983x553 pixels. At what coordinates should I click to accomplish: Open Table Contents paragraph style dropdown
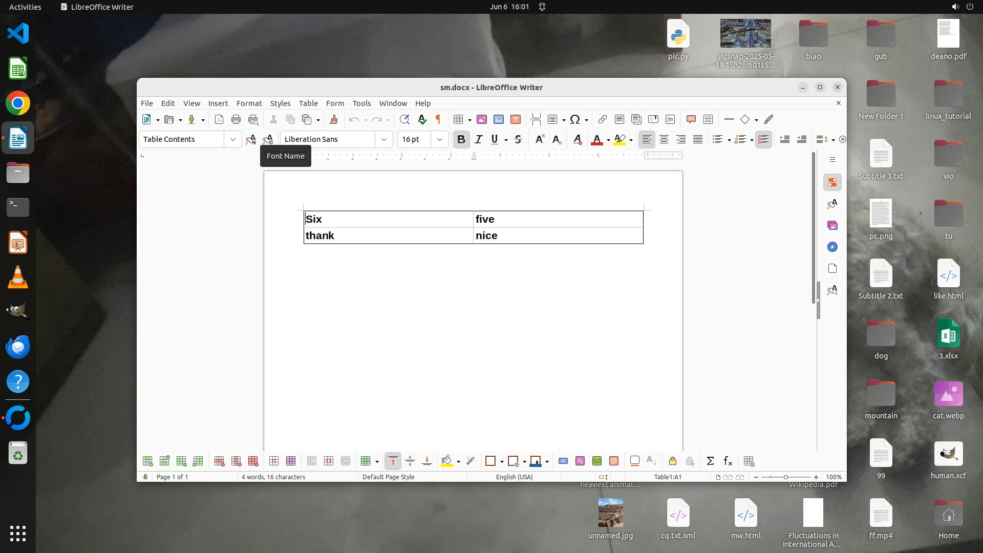click(x=232, y=139)
